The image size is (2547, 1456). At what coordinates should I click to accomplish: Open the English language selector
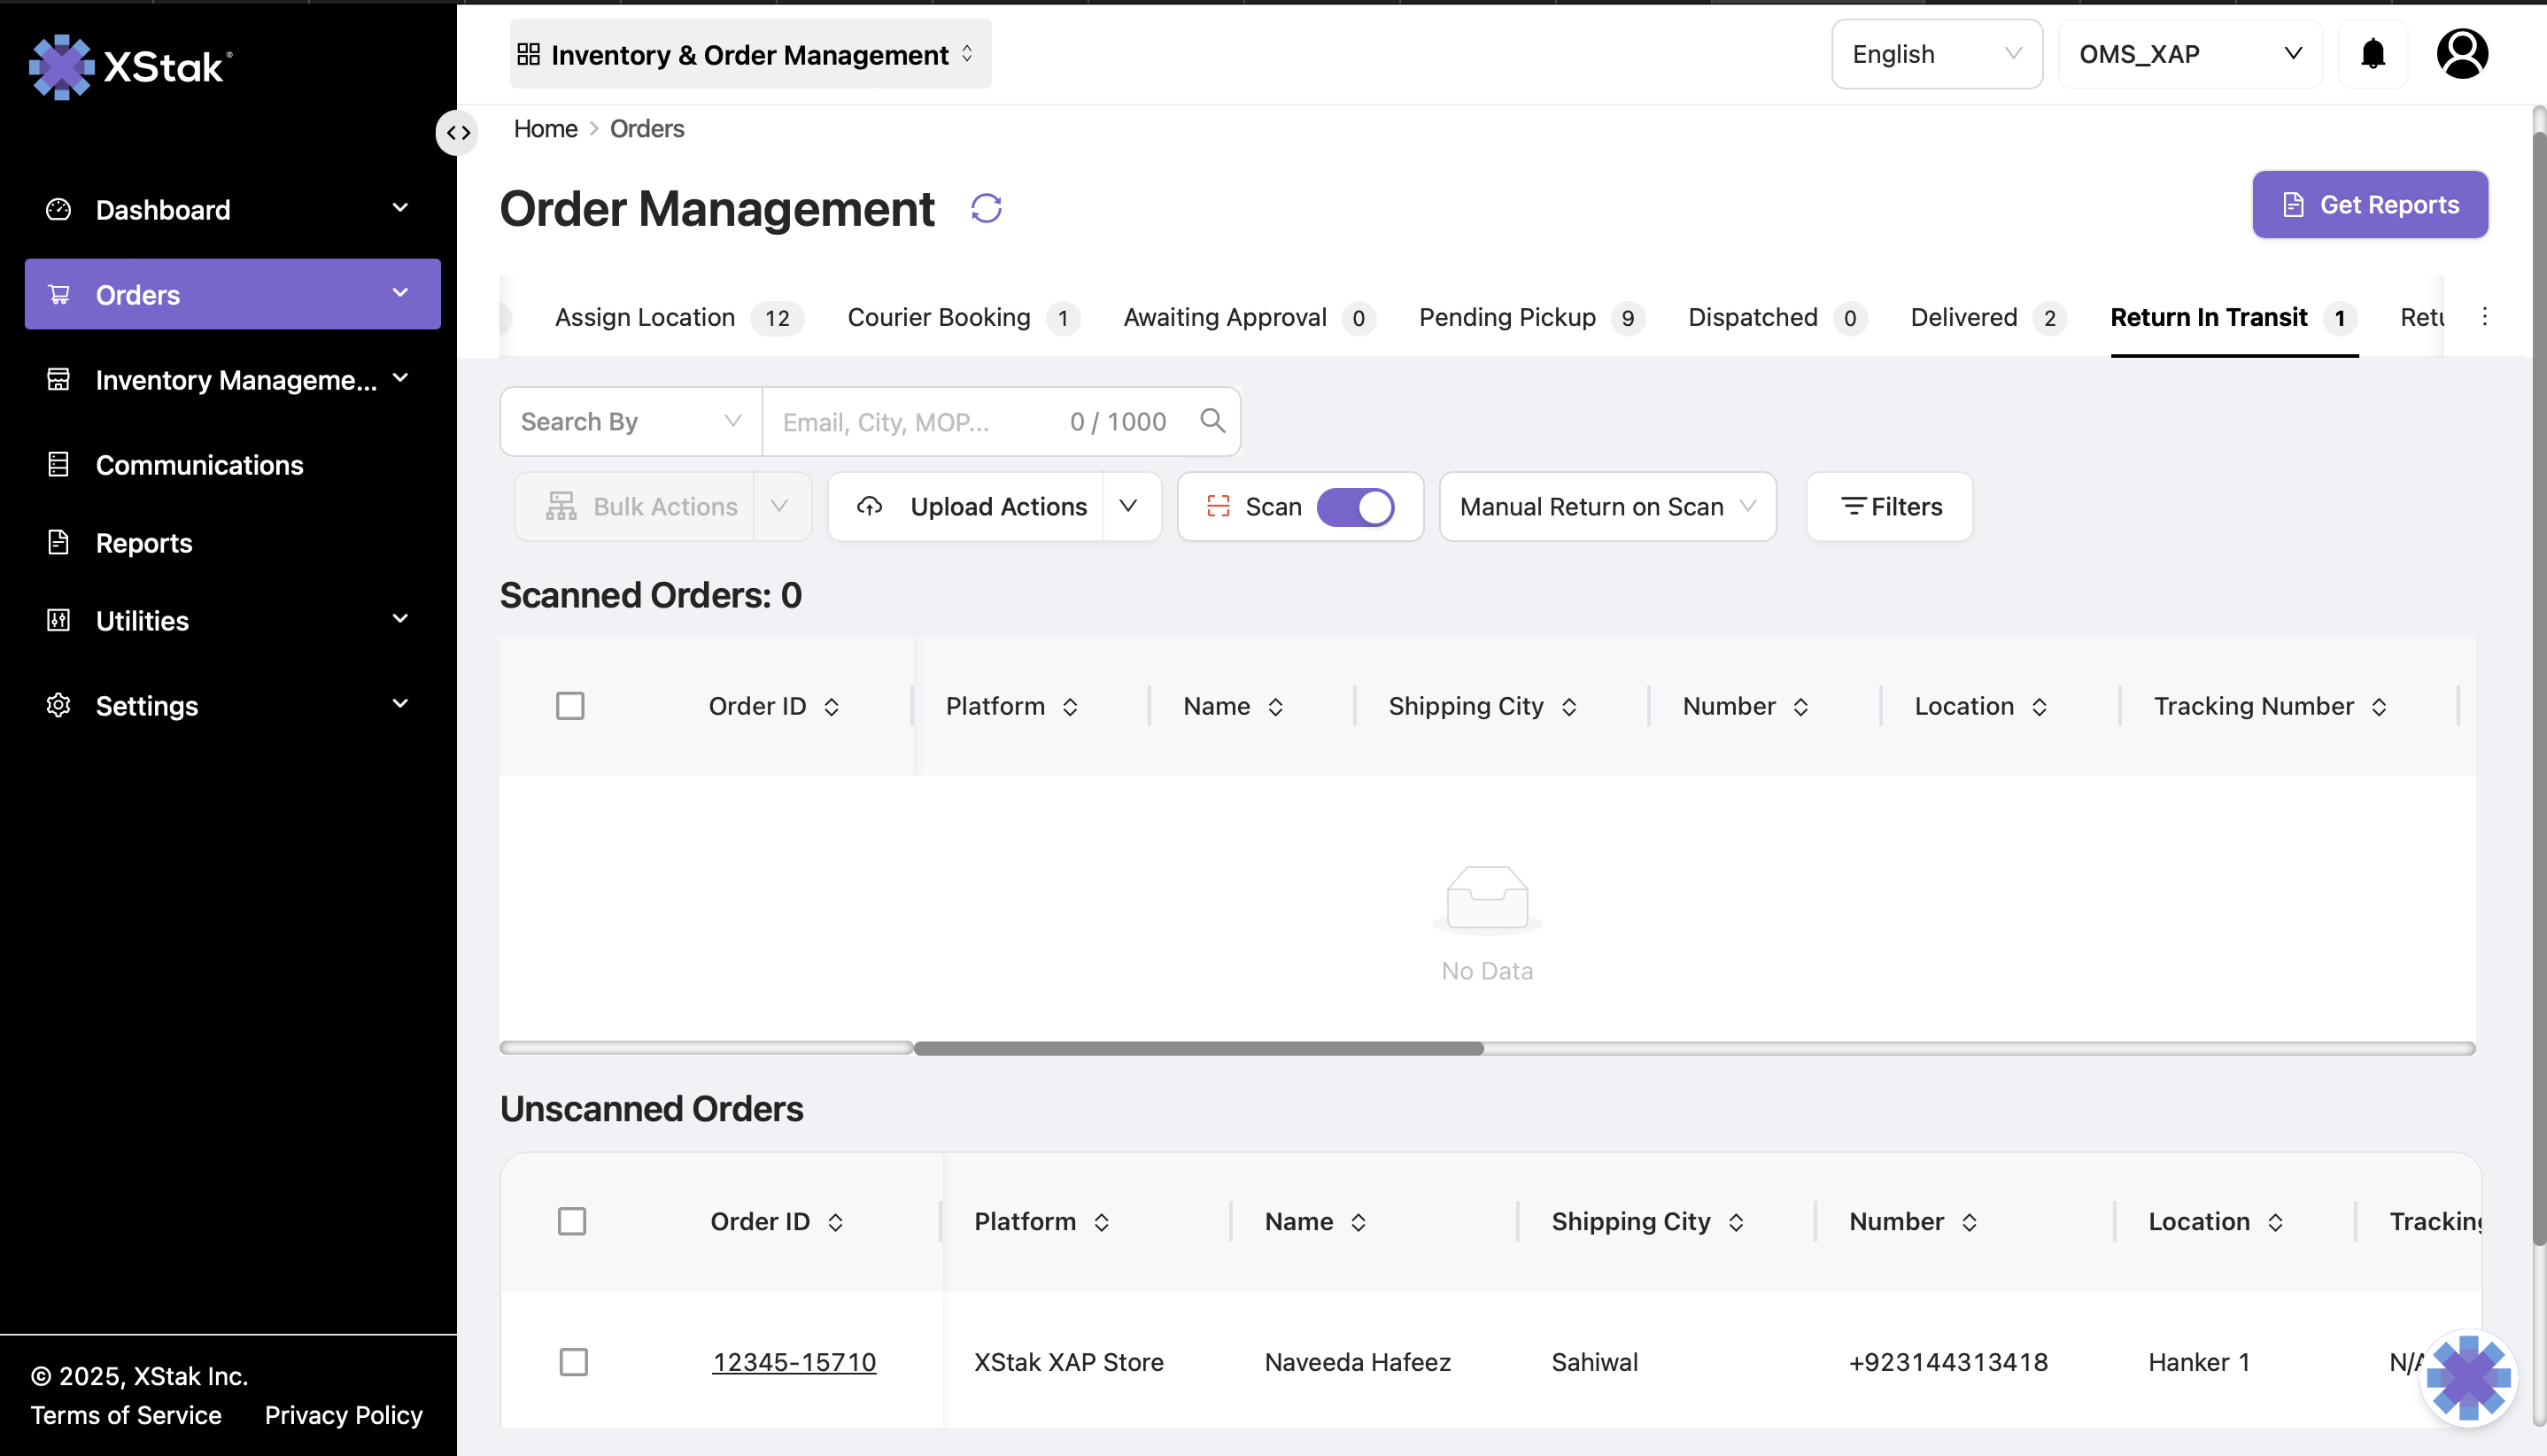click(x=1937, y=54)
